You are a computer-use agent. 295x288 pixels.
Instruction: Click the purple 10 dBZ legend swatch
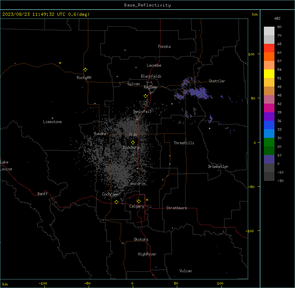pyautogui.click(x=269, y=159)
